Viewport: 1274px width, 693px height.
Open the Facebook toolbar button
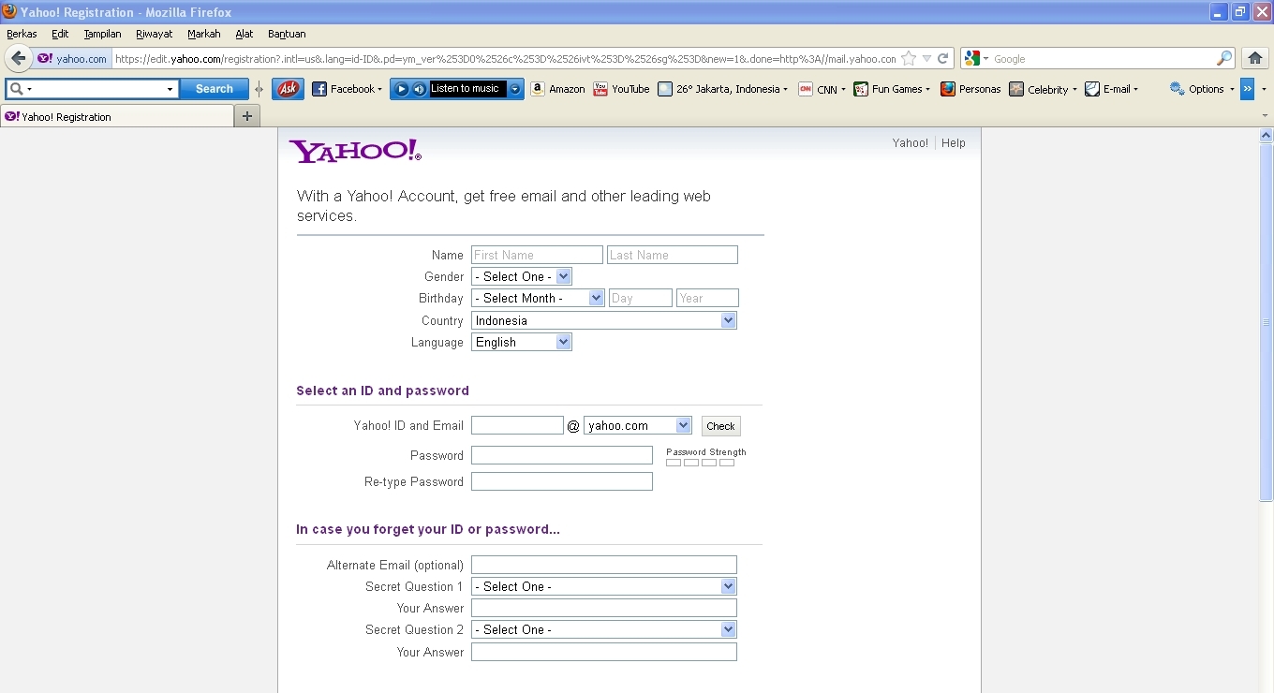[347, 89]
